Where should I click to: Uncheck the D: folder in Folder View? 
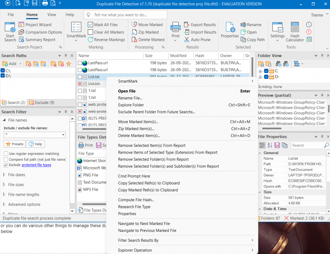click(x=266, y=77)
